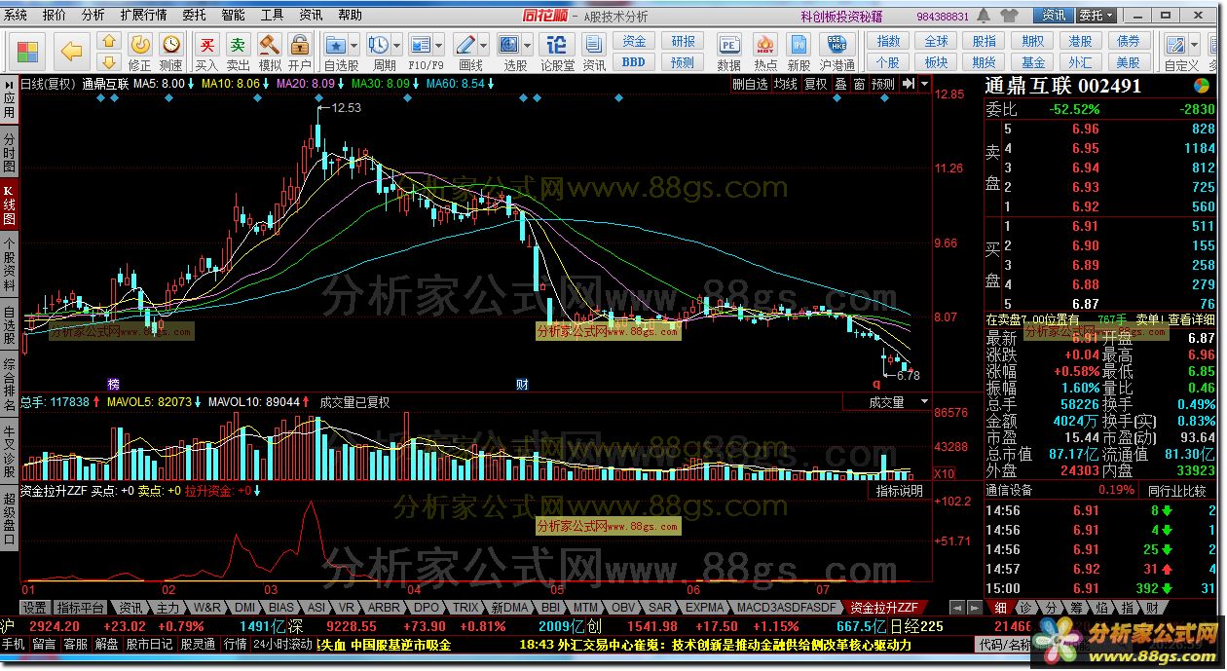Click the 资金 button
Screen dimensions: 1227x671
[634, 41]
